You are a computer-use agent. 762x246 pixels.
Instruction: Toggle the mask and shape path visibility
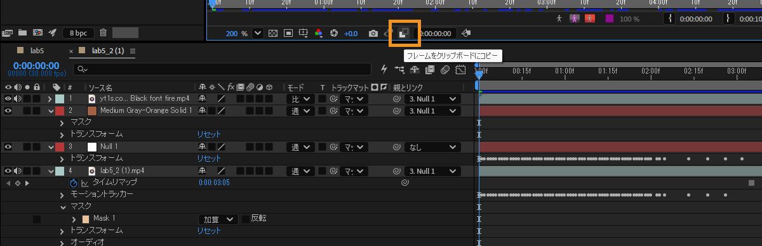tap(288, 33)
